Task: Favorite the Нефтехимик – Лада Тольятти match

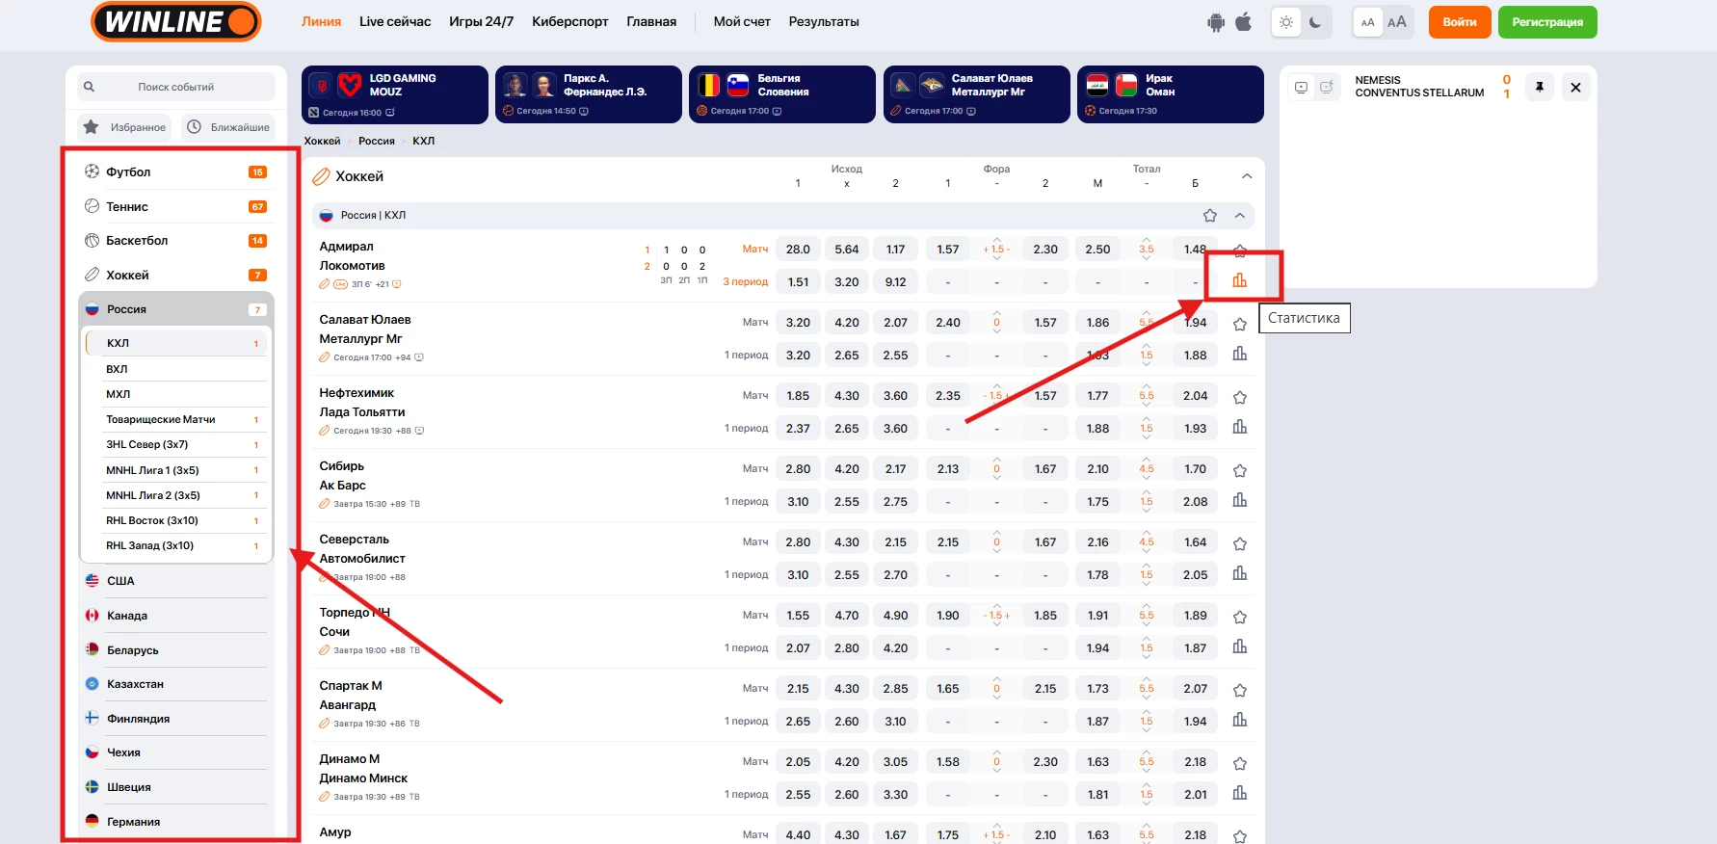Action: 1240,397
